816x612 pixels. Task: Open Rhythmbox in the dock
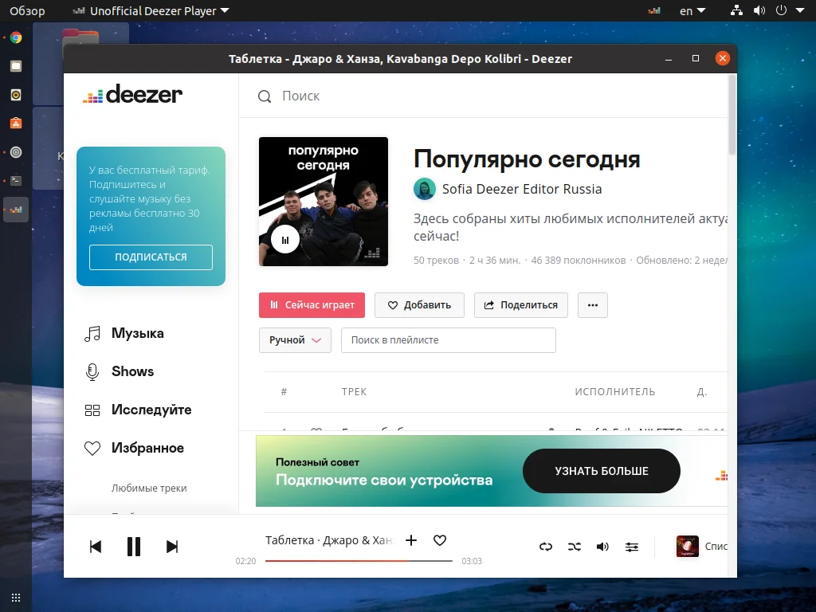[x=16, y=95]
